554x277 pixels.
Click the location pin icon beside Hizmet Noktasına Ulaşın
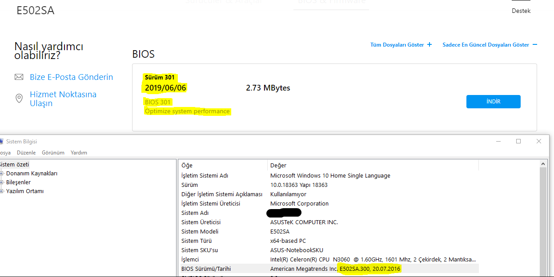click(19, 99)
